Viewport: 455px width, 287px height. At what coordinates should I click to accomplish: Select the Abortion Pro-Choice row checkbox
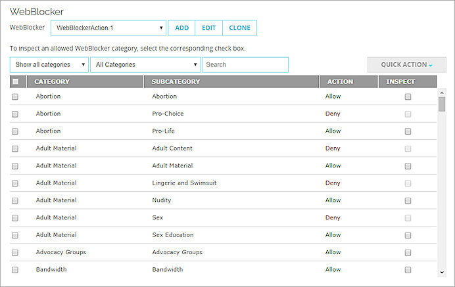click(15, 114)
